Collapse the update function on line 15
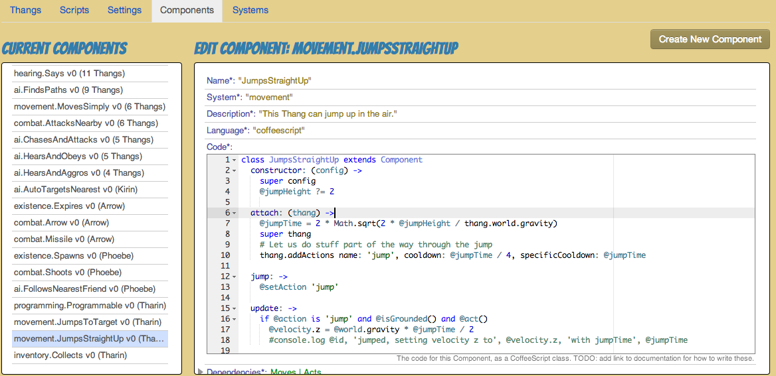776x376 pixels. click(234, 308)
